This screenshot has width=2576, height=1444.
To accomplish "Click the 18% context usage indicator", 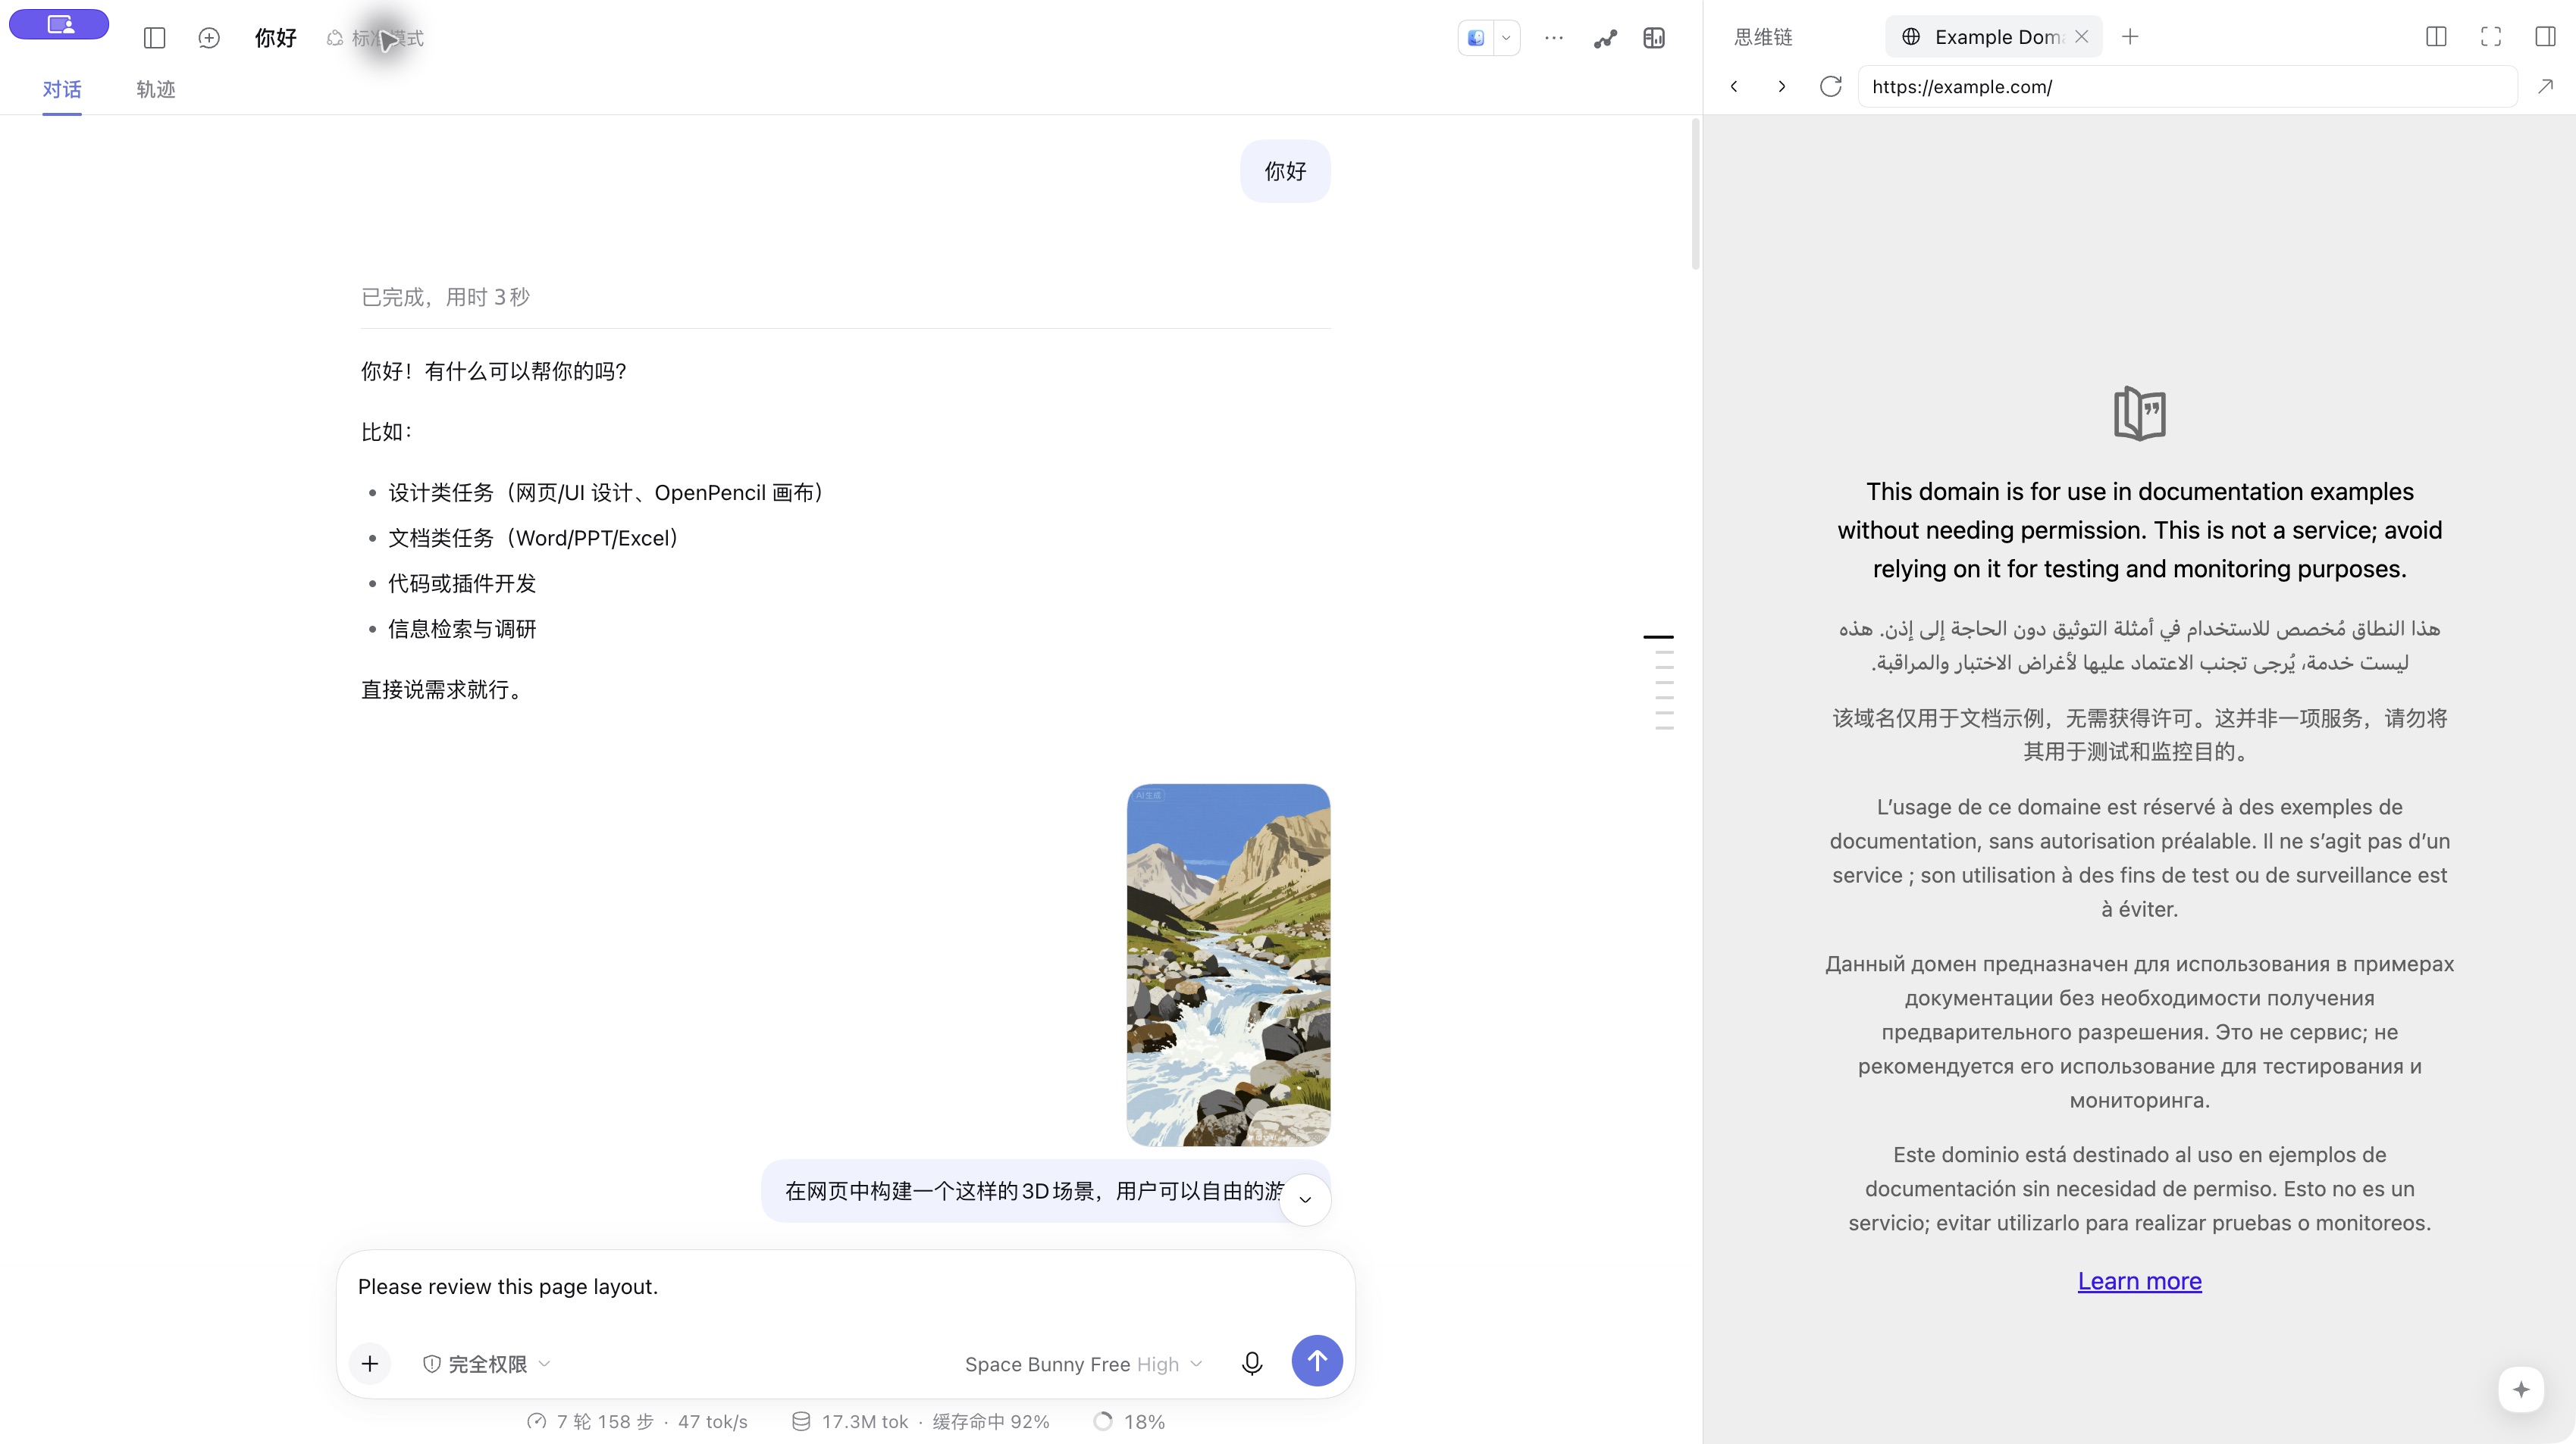I will [1130, 1422].
